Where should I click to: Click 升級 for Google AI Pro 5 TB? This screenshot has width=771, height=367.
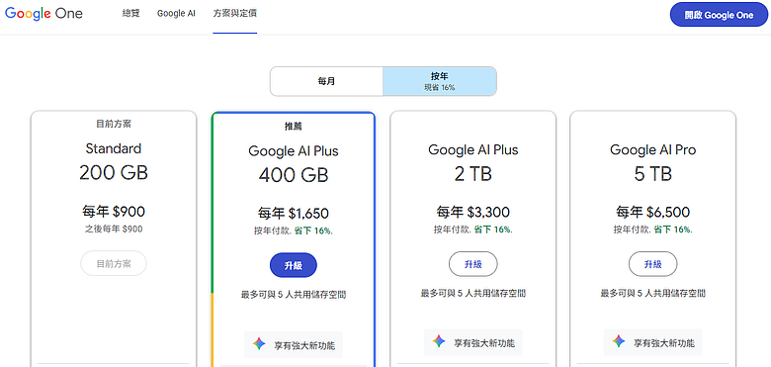point(653,264)
